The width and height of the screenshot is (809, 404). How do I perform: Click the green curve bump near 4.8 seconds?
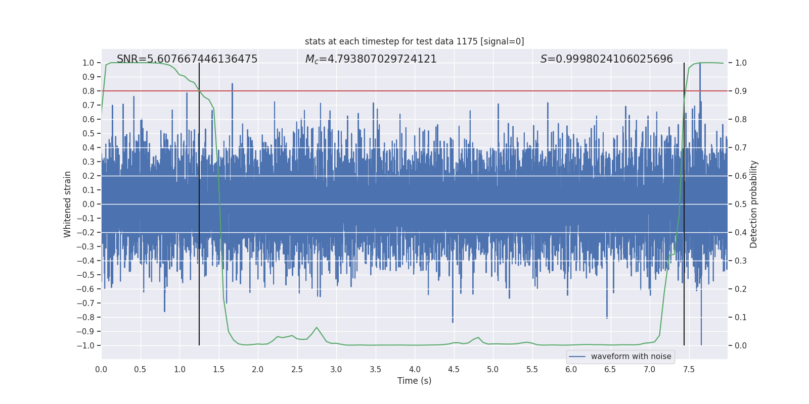click(478, 338)
